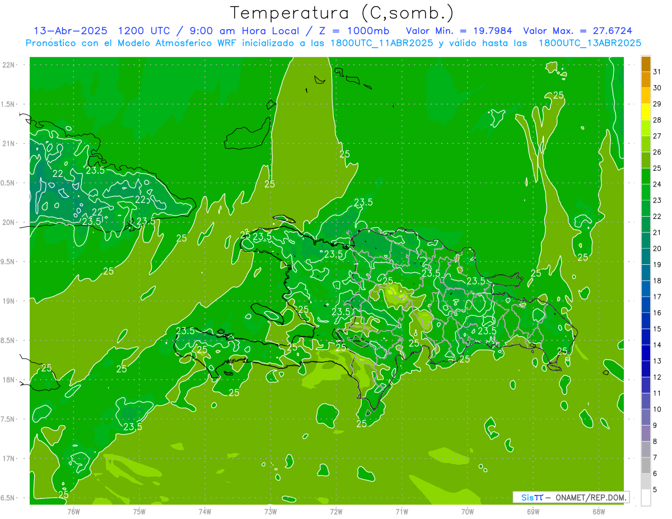Click the '17N' latitude axis label

tap(10, 459)
